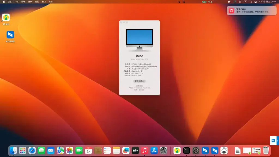Click the floating Sunlogin widget at screen edge

pyautogui.click(x=274, y=141)
